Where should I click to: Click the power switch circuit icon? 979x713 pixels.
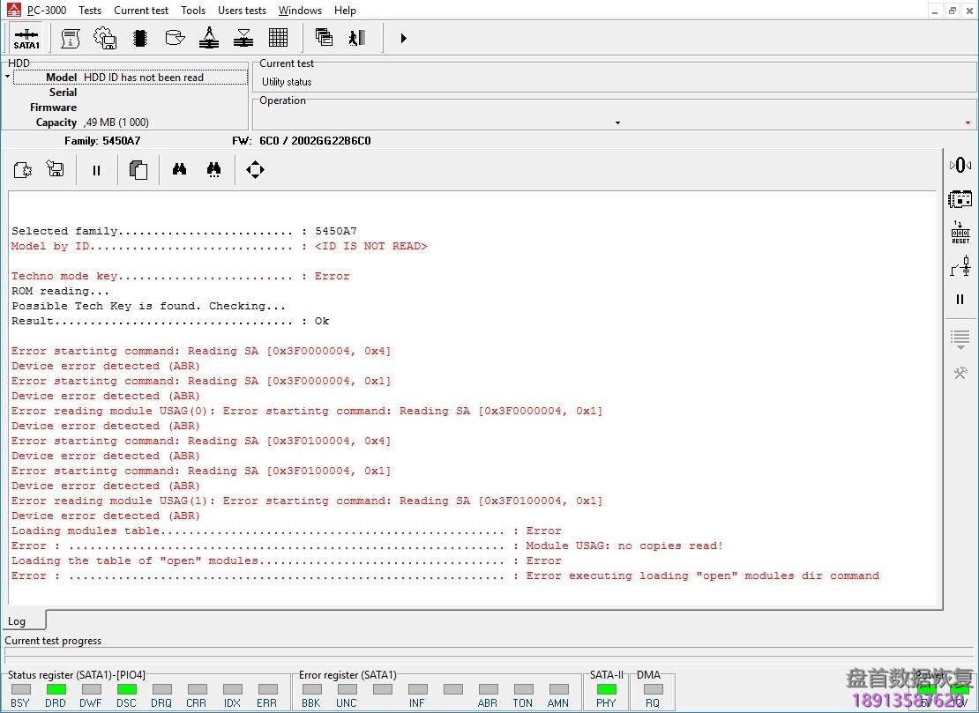tap(960, 266)
